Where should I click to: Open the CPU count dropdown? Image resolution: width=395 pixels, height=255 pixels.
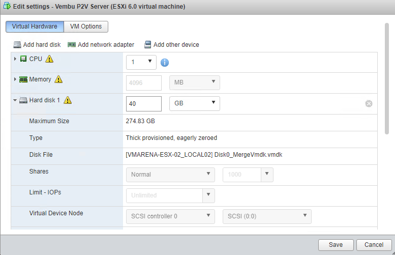coord(141,62)
